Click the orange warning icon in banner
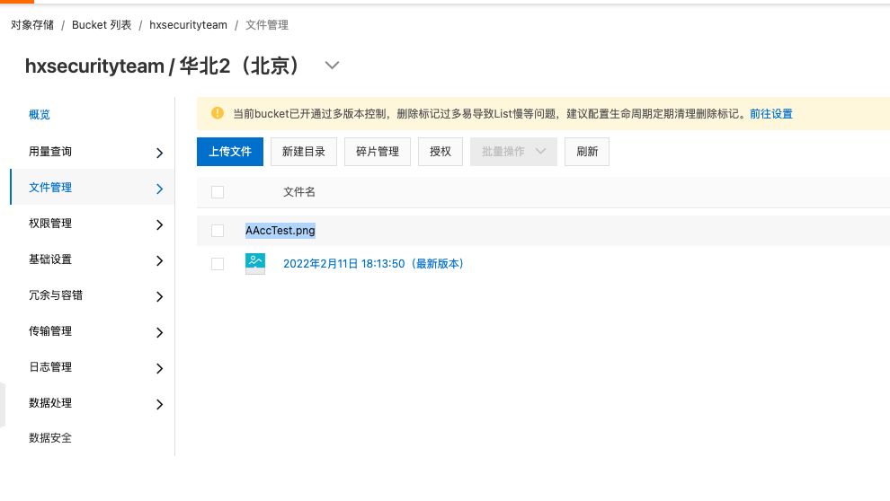This screenshot has width=890, height=501. 218,113
